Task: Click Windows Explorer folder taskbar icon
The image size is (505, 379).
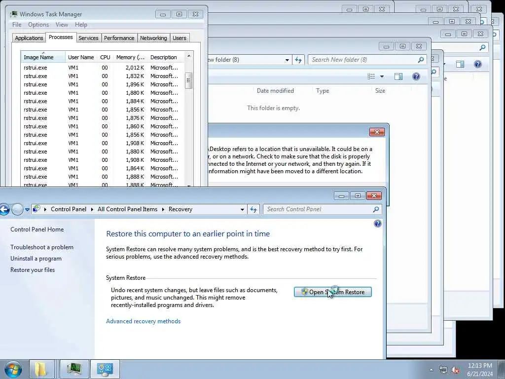Action: [40, 369]
